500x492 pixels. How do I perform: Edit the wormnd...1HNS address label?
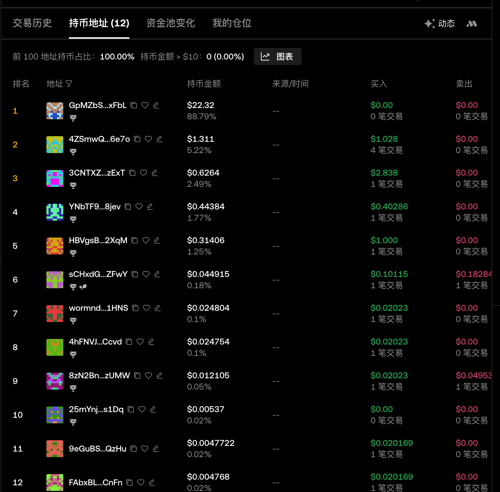158,308
